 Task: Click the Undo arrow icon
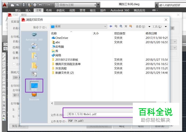[x=41, y=5]
